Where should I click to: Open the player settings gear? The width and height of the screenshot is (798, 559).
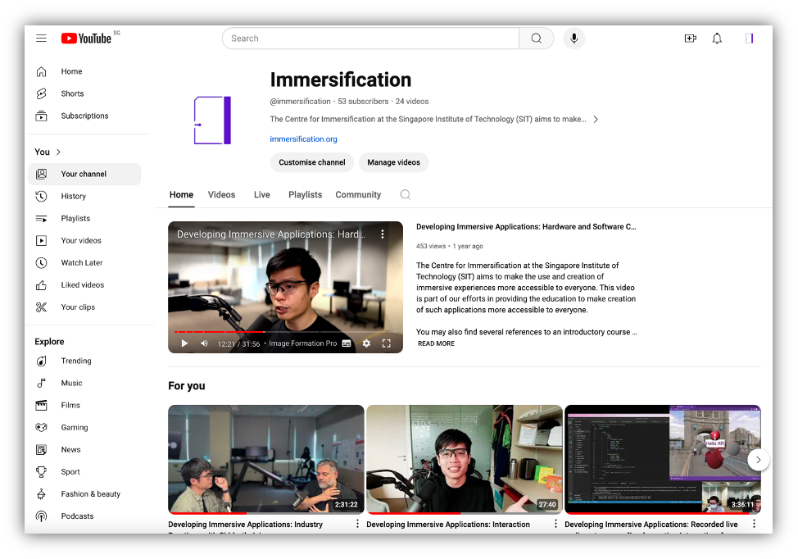pyautogui.click(x=366, y=343)
